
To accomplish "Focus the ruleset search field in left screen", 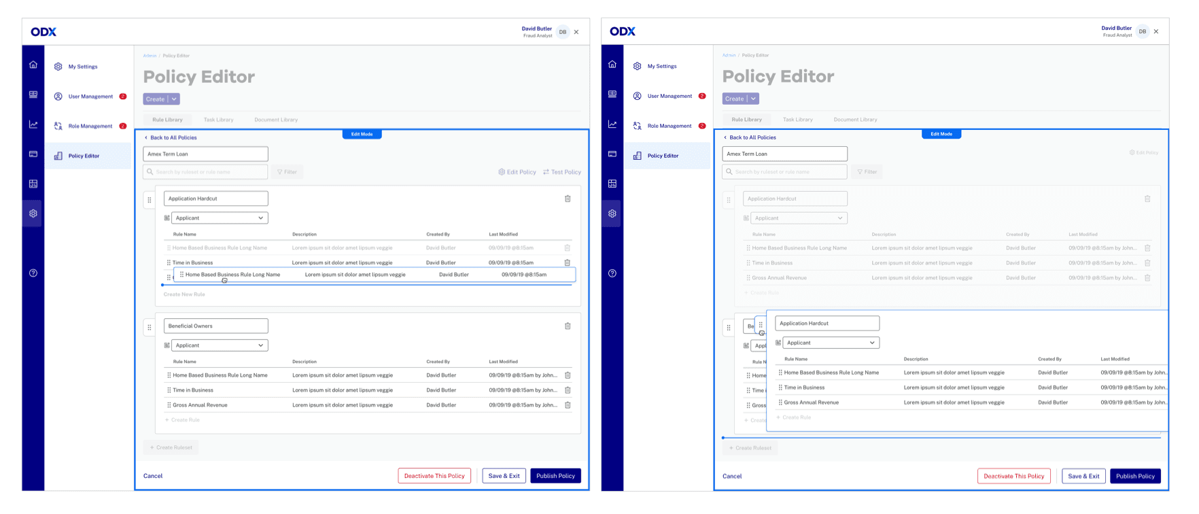I will click(x=205, y=172).
